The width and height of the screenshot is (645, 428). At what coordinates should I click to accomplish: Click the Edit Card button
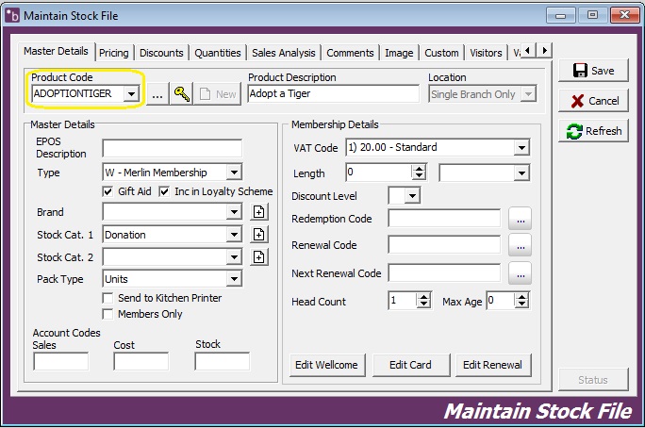(x=412, y=365)
